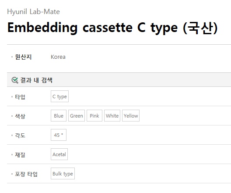
Task: Click the Embedding cassette C type title
Action: pyautogui.click(x=112, y=28)
